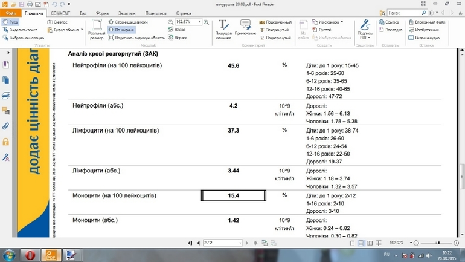Open the zoom percentage dropdown in ribbon
This screenshot has height=262, width=465.
(x=198, y=22)
